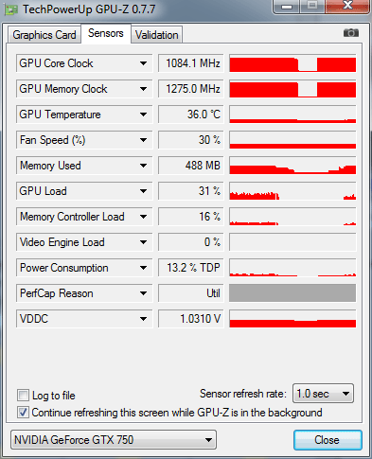Click the GPU-Z app icon in the title bar
372x459 pixels.
pyautogui.click(x=11, y=9)
